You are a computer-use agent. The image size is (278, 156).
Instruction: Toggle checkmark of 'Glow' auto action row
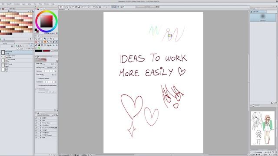click(36, 120)
